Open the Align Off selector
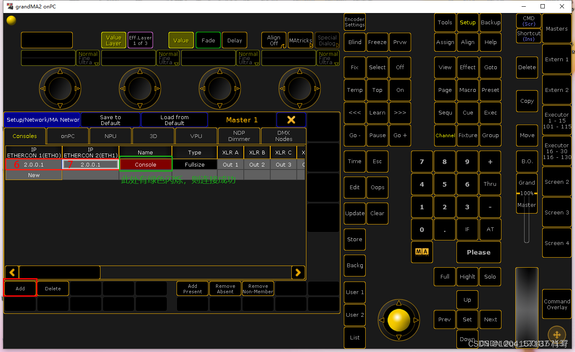Image resolution: width=575 pixels, height=352 pixels. coord(274,40)
